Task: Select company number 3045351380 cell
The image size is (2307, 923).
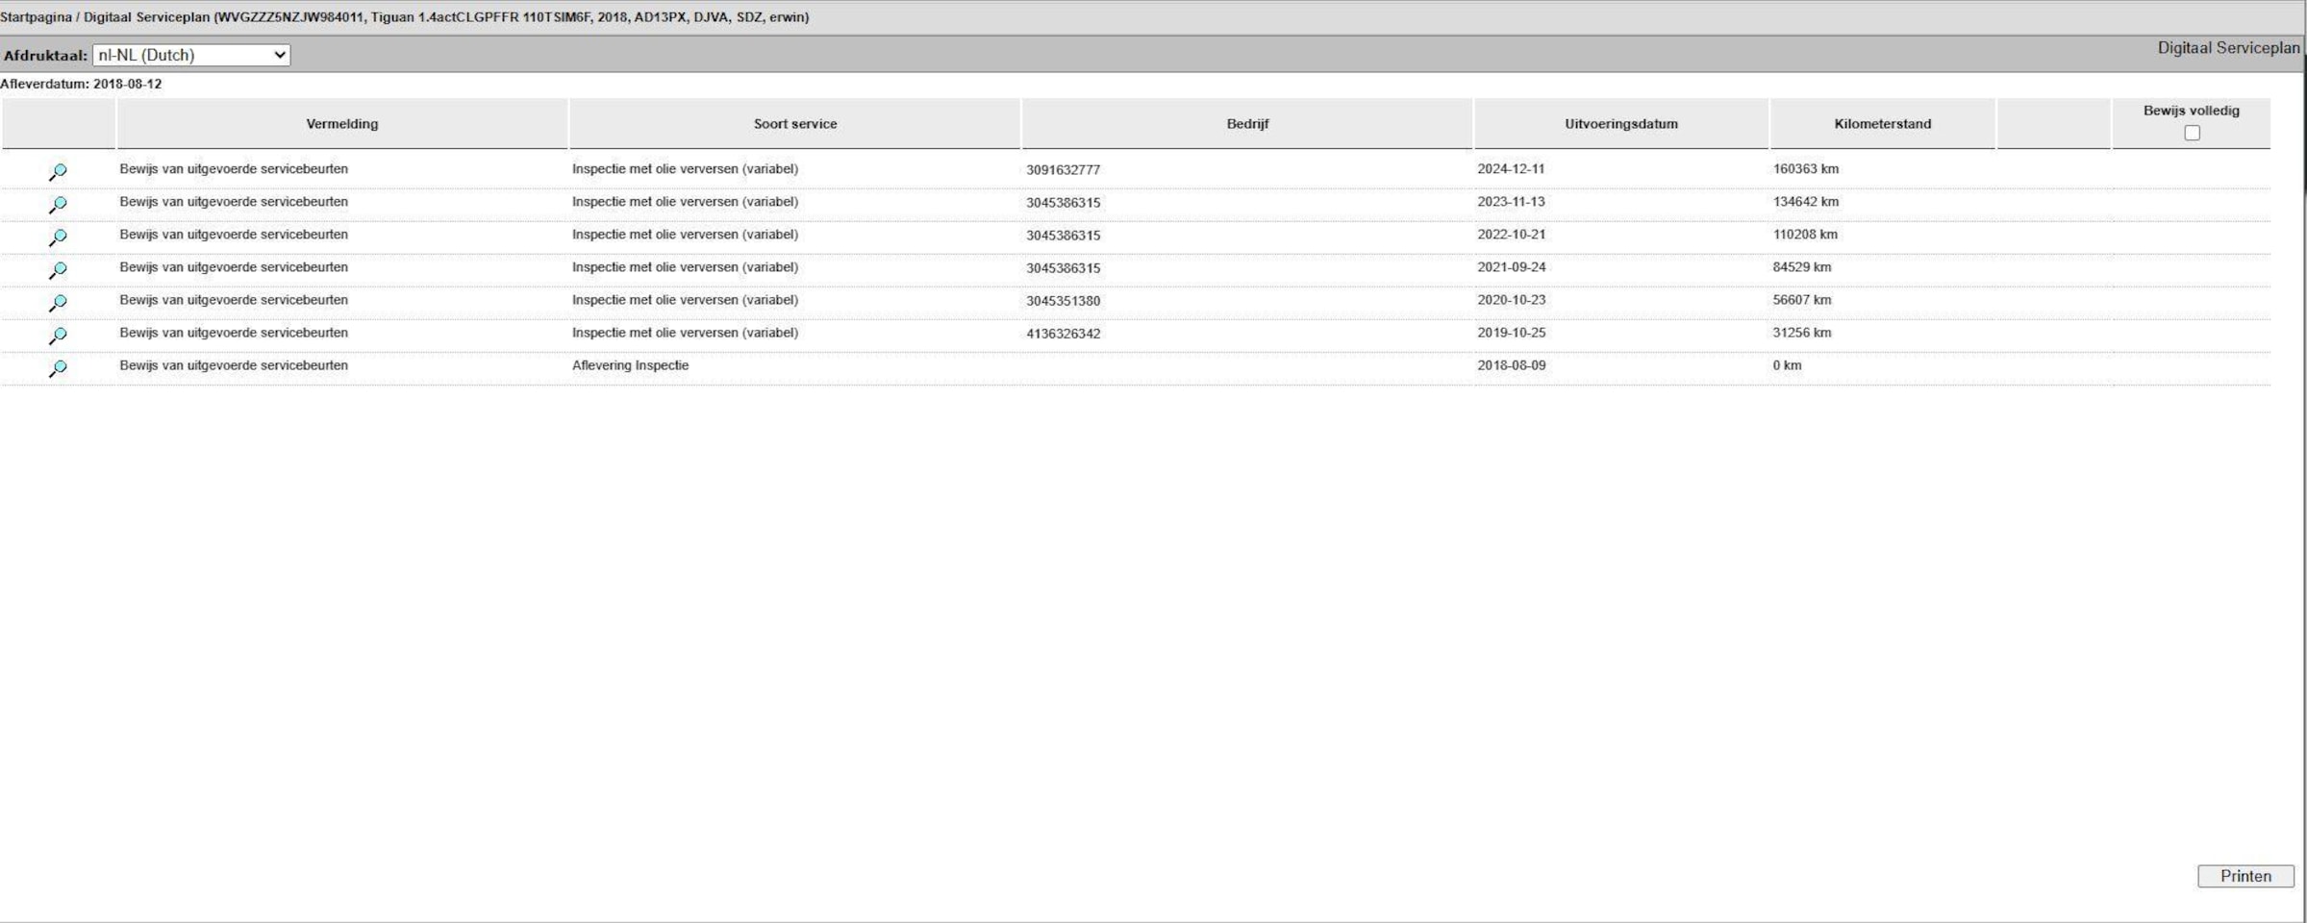Action: point(1063,301)
